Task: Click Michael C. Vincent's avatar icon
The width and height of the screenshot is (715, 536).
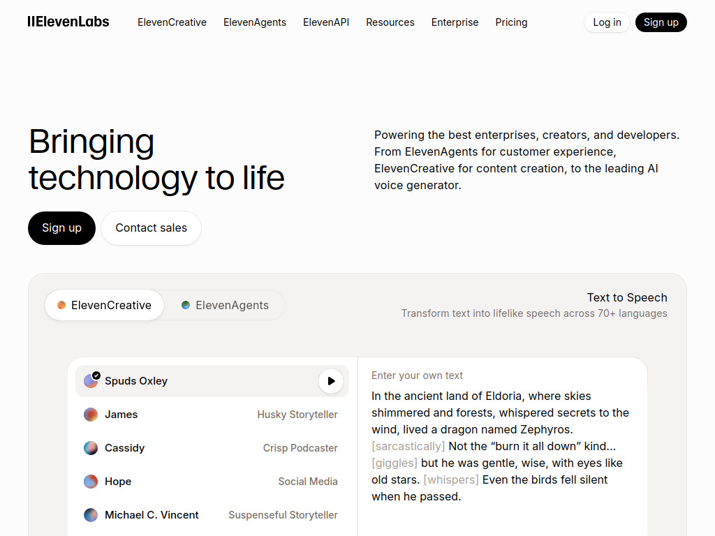Action: pyautogui.click(x=91, y=515)
